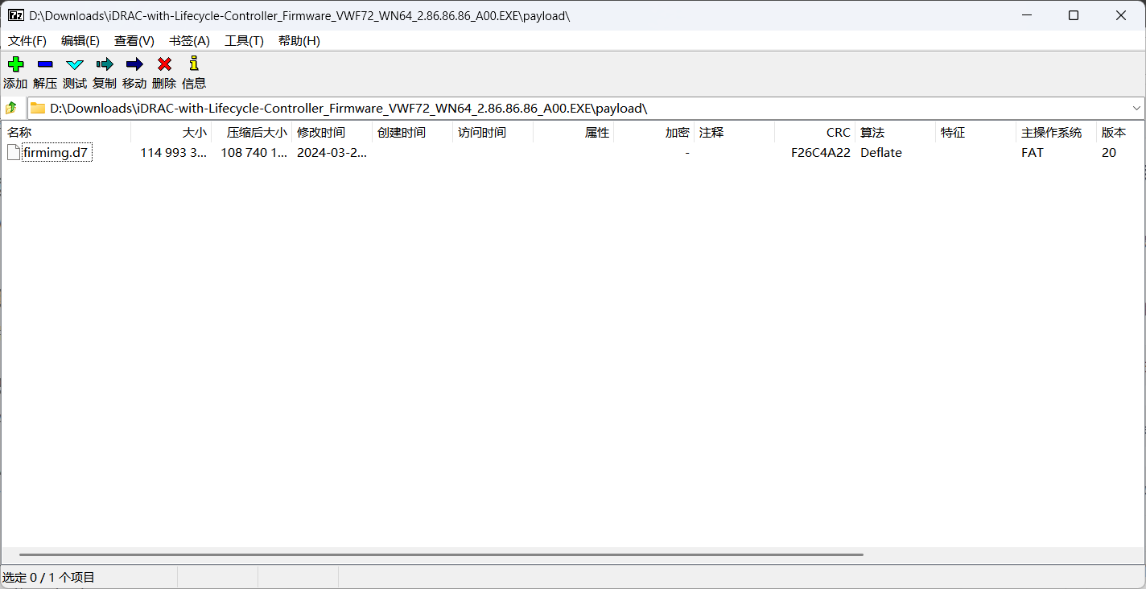Screen dimensions: 1146x589
Task: Click the CRC value F26C4A22
Action: pyautogui.click(x=821, y=153)
